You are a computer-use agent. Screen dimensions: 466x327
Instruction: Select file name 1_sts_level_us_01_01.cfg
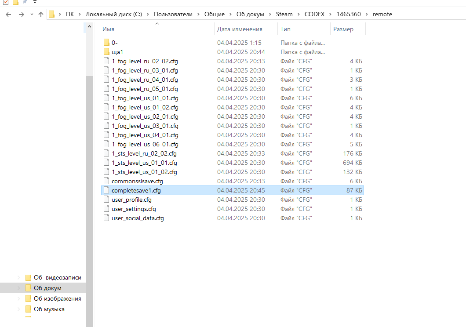tap(145, 163)
